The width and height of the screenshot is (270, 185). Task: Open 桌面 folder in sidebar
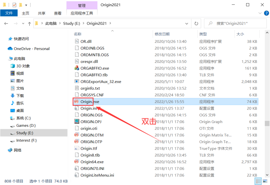tap(17, 111)
